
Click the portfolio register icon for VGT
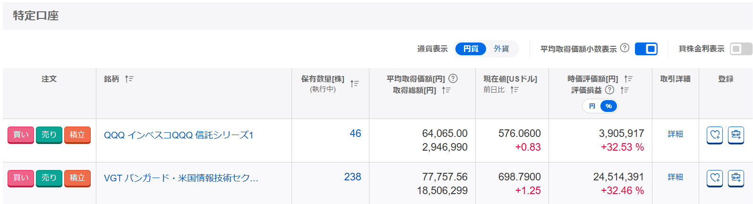pyautogui.click(x=736, y=178)
